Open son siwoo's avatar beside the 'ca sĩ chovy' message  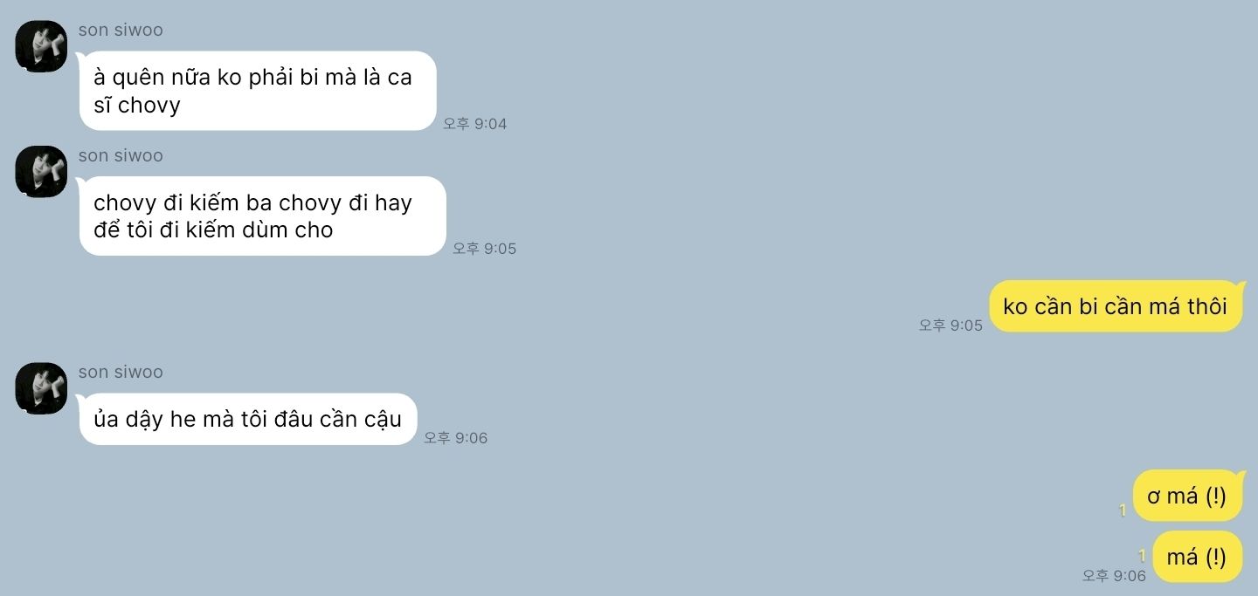point(41,45)
